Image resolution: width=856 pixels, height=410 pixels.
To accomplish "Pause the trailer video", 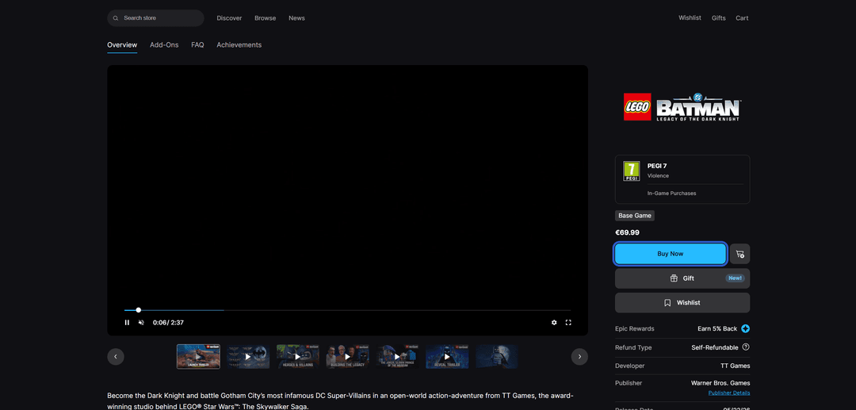I will (x=127, y=323).
